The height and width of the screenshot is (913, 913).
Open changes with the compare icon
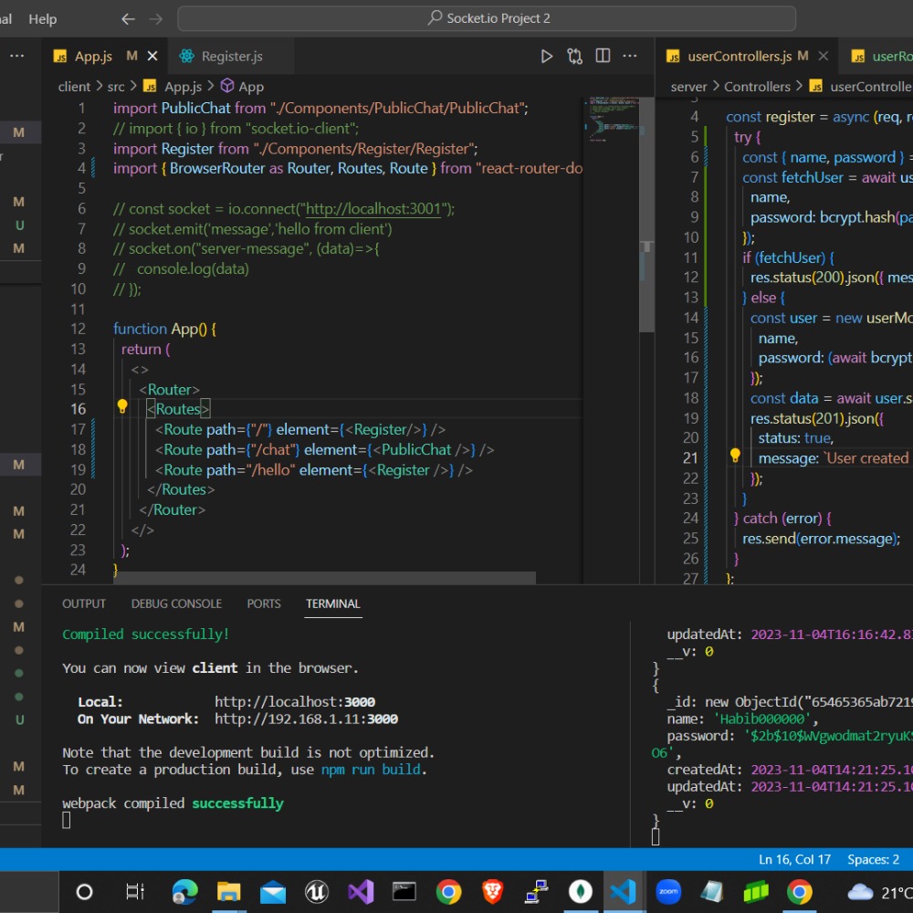(574, 56)
